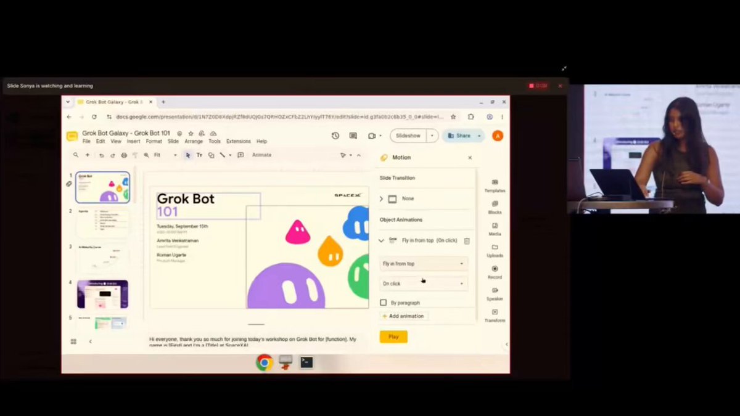Viewport: 740px width, 416px height.
Task: Click the print icon in toolbar
Action: pos(124,155)
